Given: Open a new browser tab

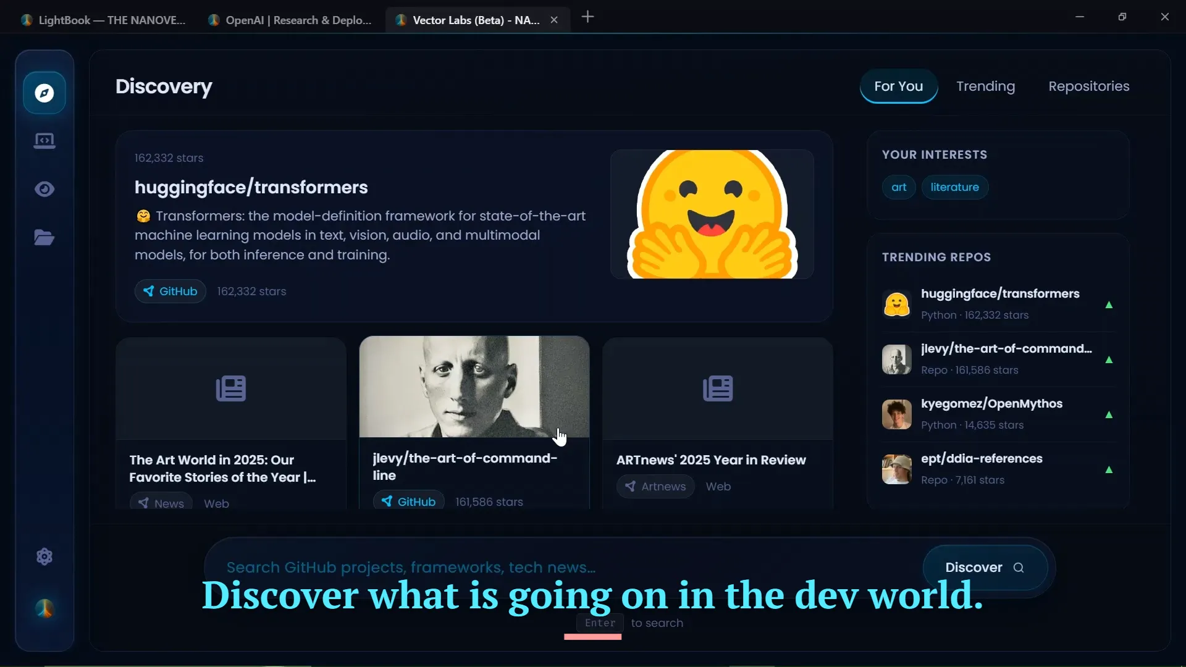Looking at the screenshot, I should 588,17.
